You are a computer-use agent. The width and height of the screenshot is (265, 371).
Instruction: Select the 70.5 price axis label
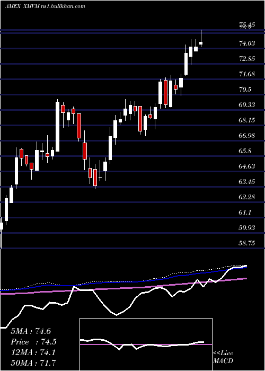coord(245,90)
